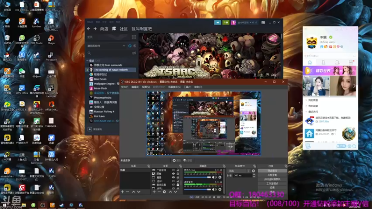Open the Frostpunk desktop shortcut
Image resolution: width=372 pixels, height=209 pixels.
pyautogui.click(x=51, y=56)
